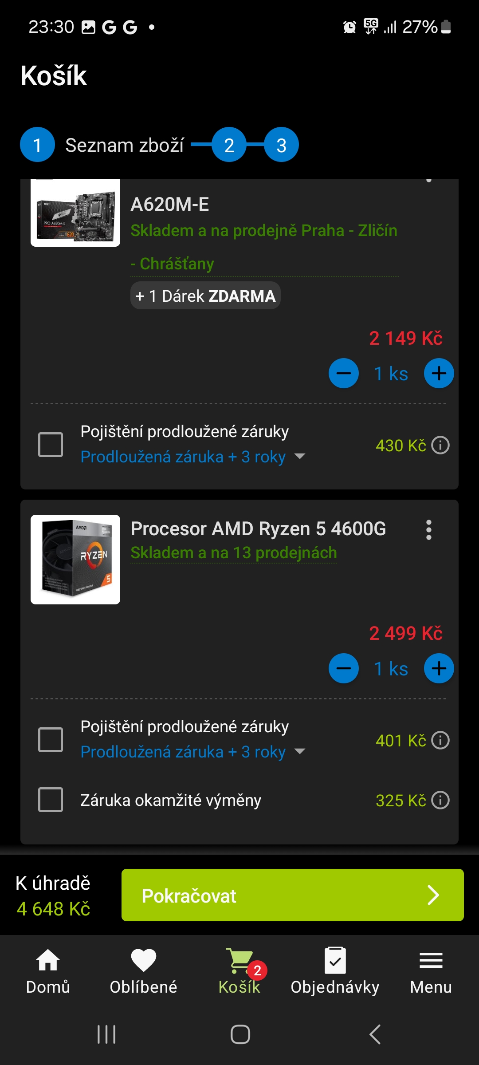This screenshot has height=1065, width=479.
Task: Expand warranty length dropdown for the Ryzen 4600G
Action: [x=300, y=751]
